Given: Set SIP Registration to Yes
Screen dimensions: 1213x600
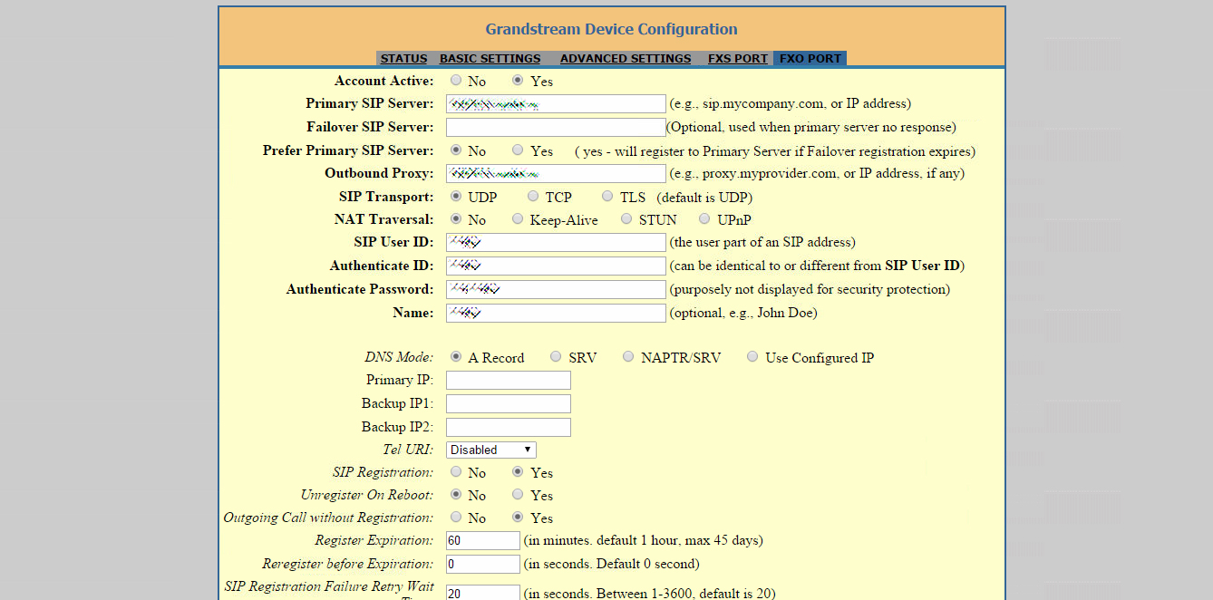Looking at the screenshot, I should coord(518,472).
